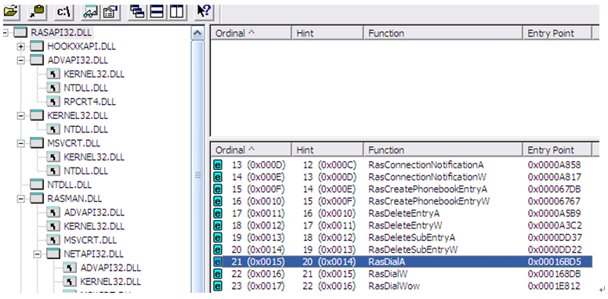Viewport: 608px width, 299px height.
Task: Sort lower export list by Hint header
Action: click(328, 149)
